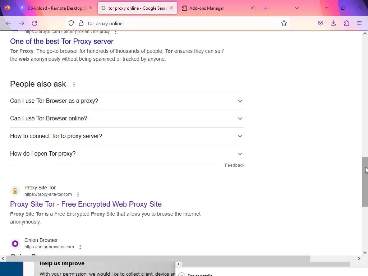This screenshot has width=368, height=276.
Task: Open the tracking protection shield icon
Action: [x=71, y=23]
